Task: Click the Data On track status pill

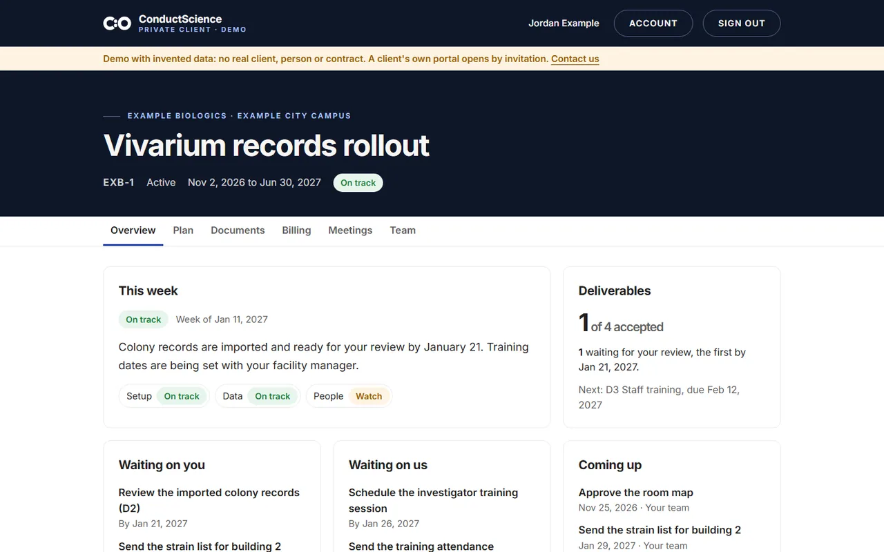Action: (x=258, y=396)
